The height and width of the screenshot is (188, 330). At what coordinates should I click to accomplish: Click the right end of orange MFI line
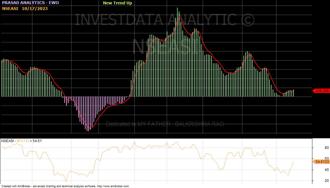293,162
